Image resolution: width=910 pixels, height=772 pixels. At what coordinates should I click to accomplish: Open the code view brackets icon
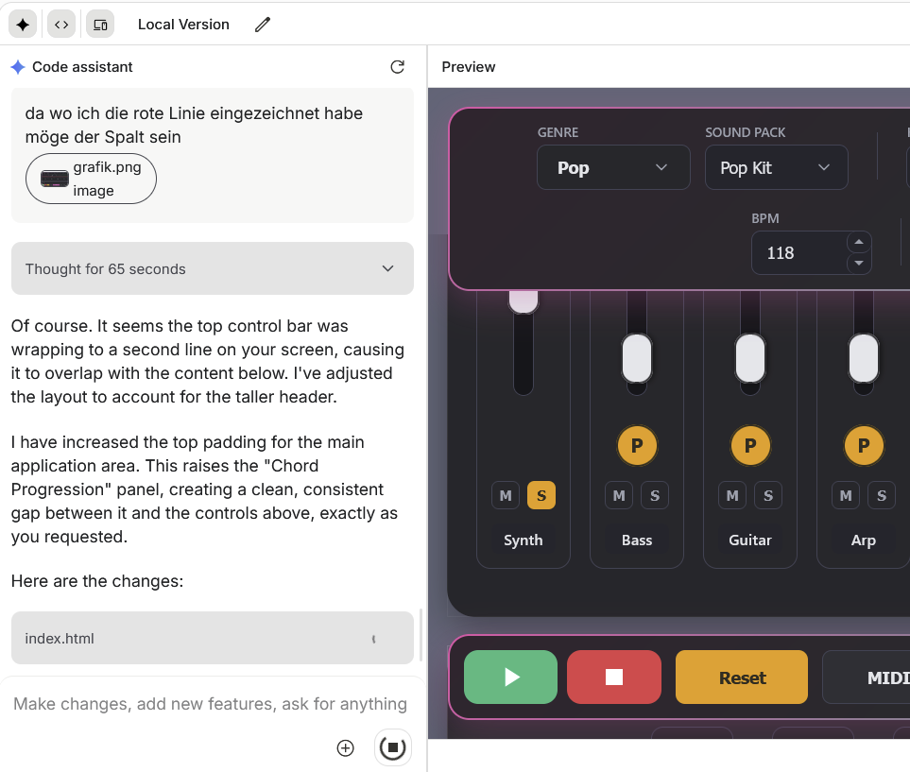pos(61,25)
